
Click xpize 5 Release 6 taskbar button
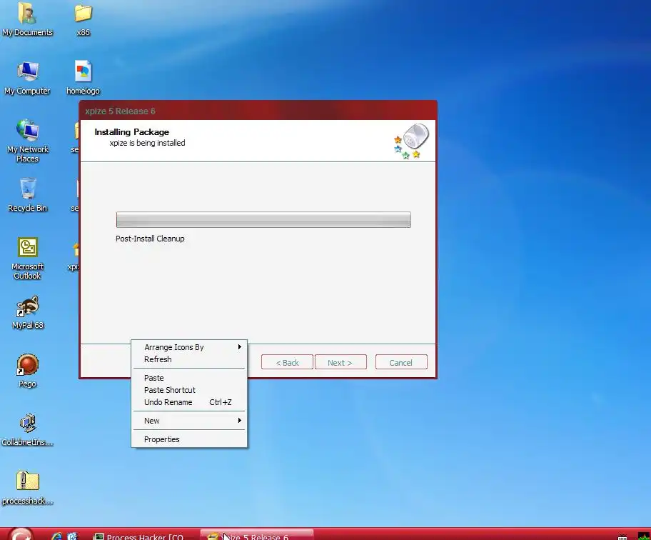coord(256,536)
